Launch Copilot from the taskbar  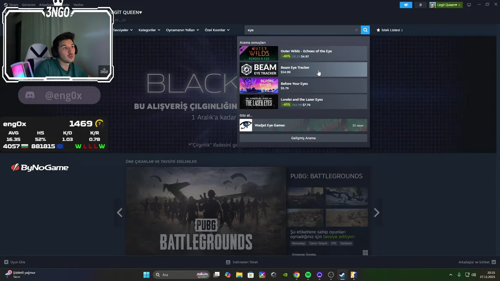point(228,275)
